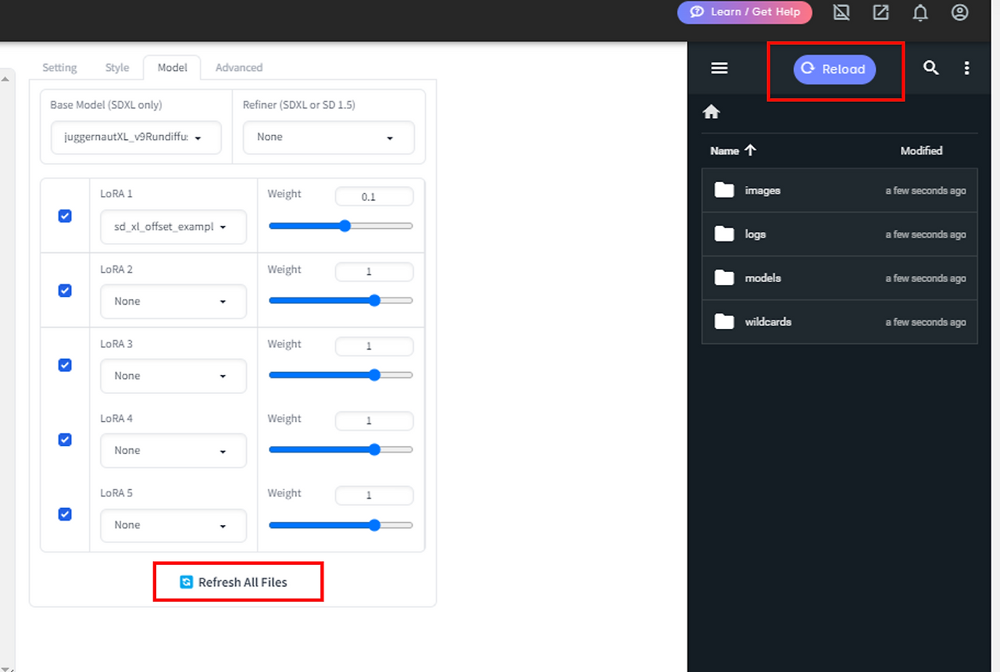This screenshot has height=672, width=1000.
Task: Click the 'models' folder name
Action: click(763, 278)
